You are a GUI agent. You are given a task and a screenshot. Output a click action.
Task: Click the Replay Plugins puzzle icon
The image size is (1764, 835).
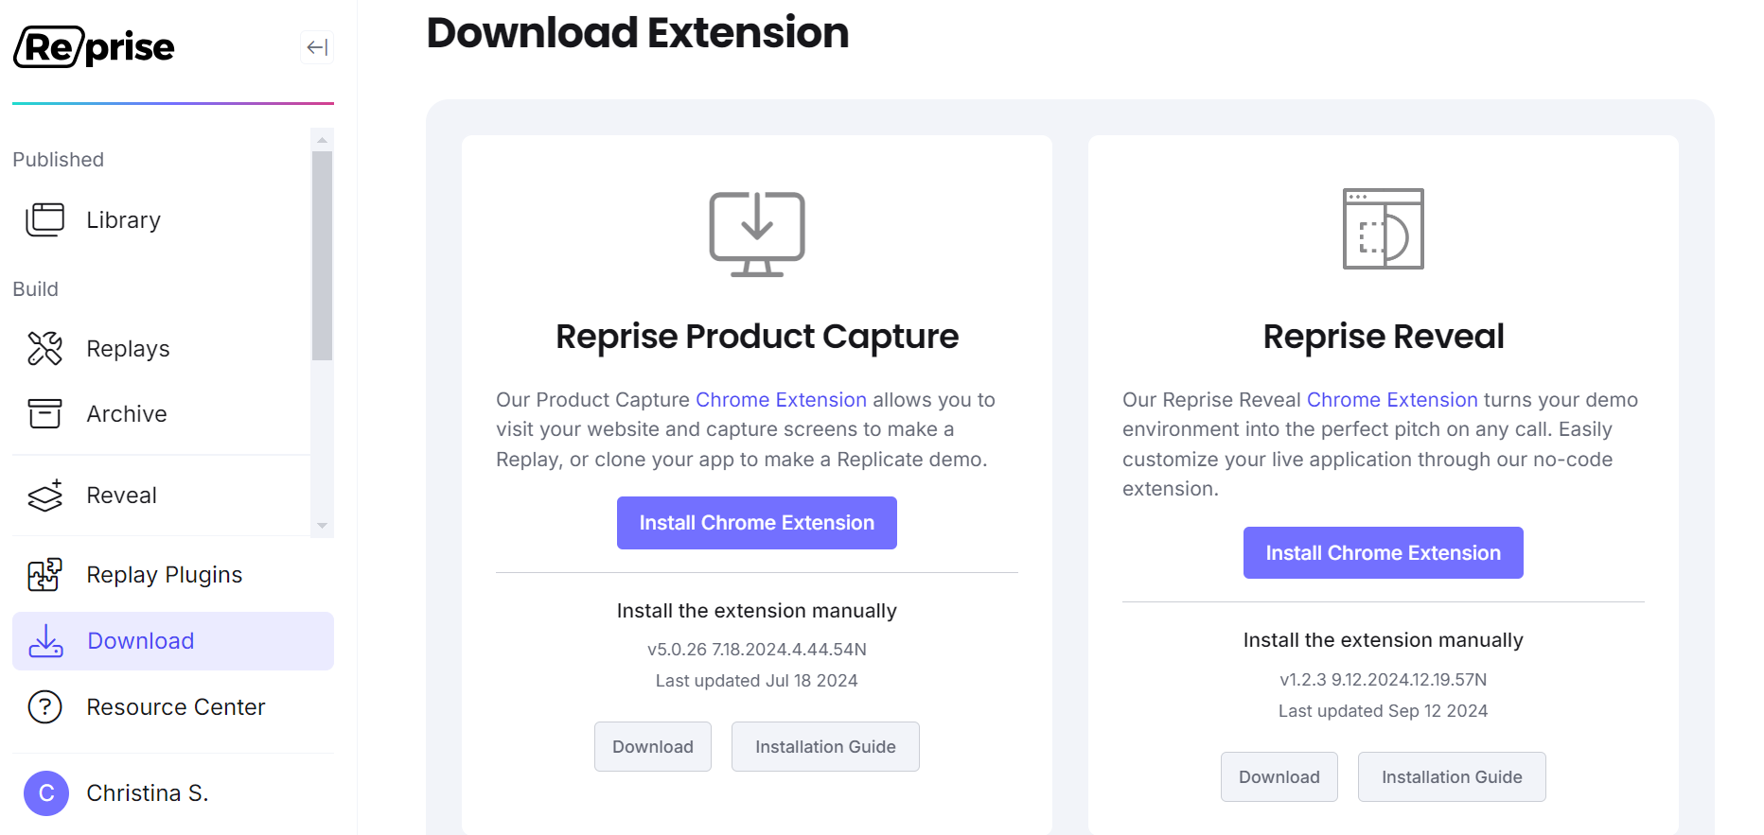44,574
